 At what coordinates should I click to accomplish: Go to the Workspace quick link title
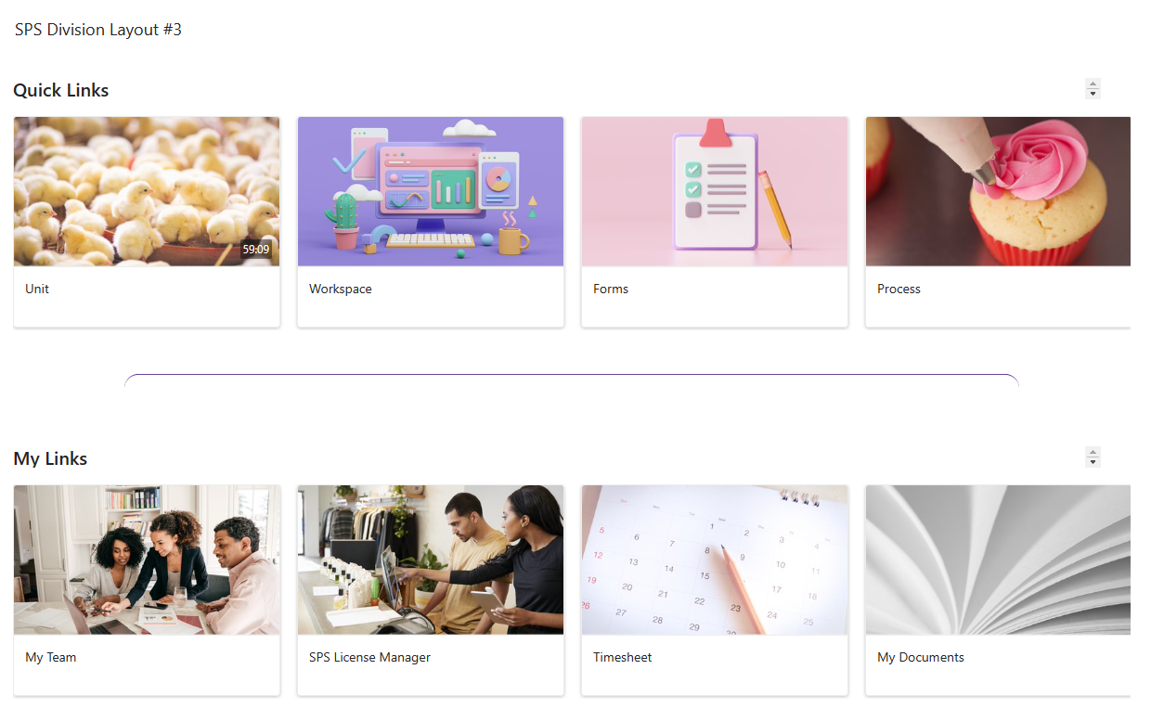click(341, 289)
